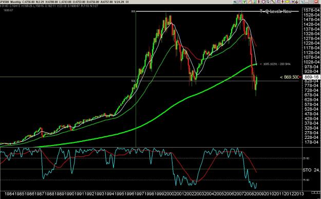Click the 2003 year label on time axis
The width and height of the screenshot is (321, 199).
click(x=200, y=194)
